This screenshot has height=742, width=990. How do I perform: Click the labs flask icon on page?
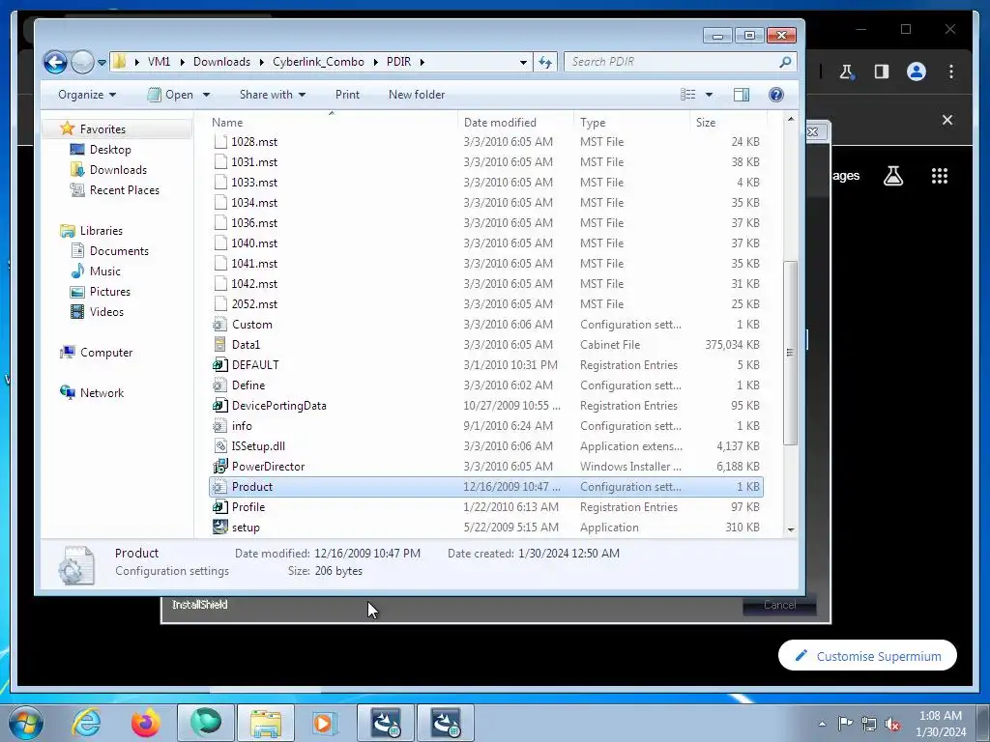tap(892, 176)
